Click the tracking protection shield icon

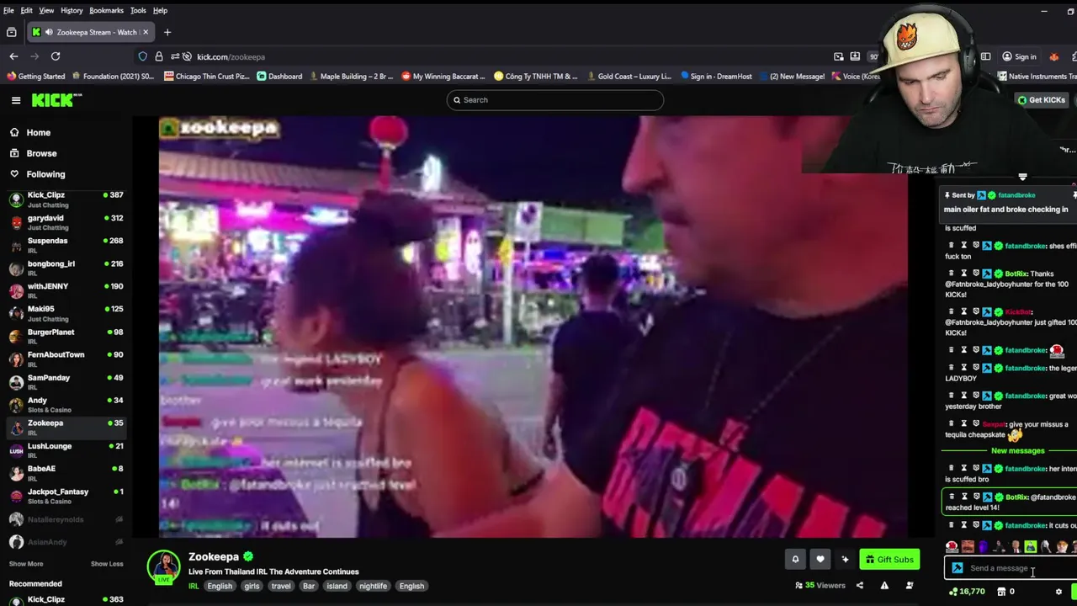[143, 56]
